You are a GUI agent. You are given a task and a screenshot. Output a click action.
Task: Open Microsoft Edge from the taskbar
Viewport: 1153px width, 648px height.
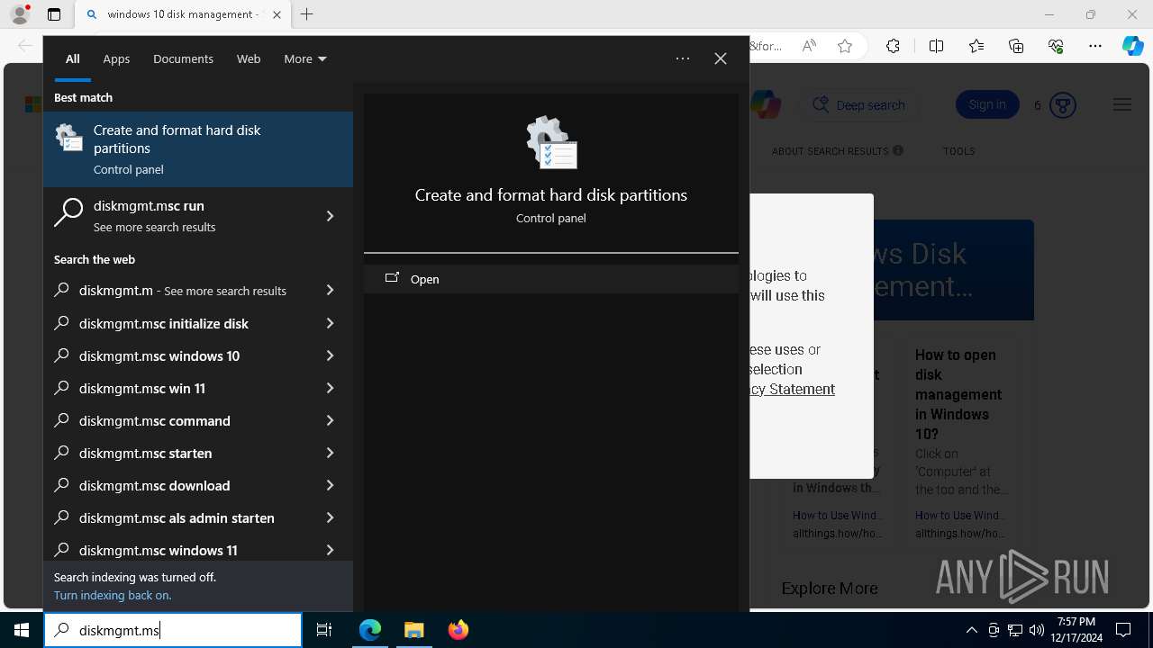370,630
